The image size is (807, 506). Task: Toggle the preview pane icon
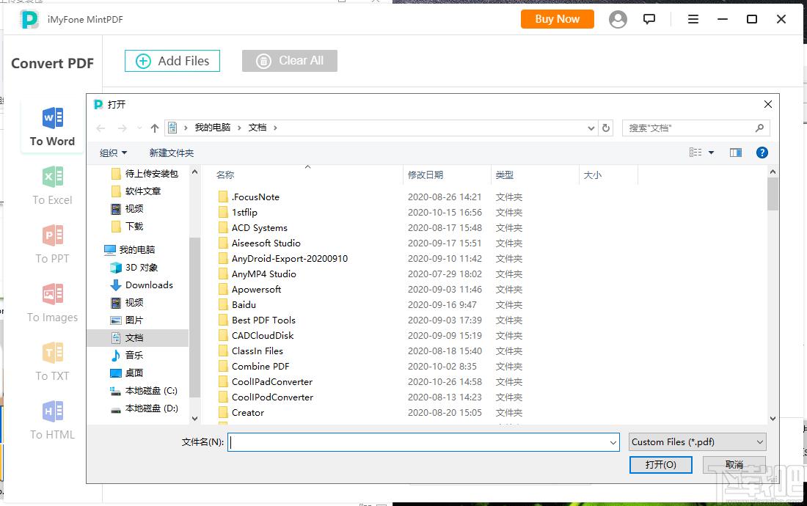pos(735,153)
